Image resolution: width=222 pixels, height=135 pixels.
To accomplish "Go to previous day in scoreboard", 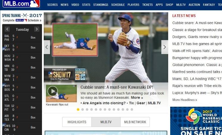I will (7, 29).
